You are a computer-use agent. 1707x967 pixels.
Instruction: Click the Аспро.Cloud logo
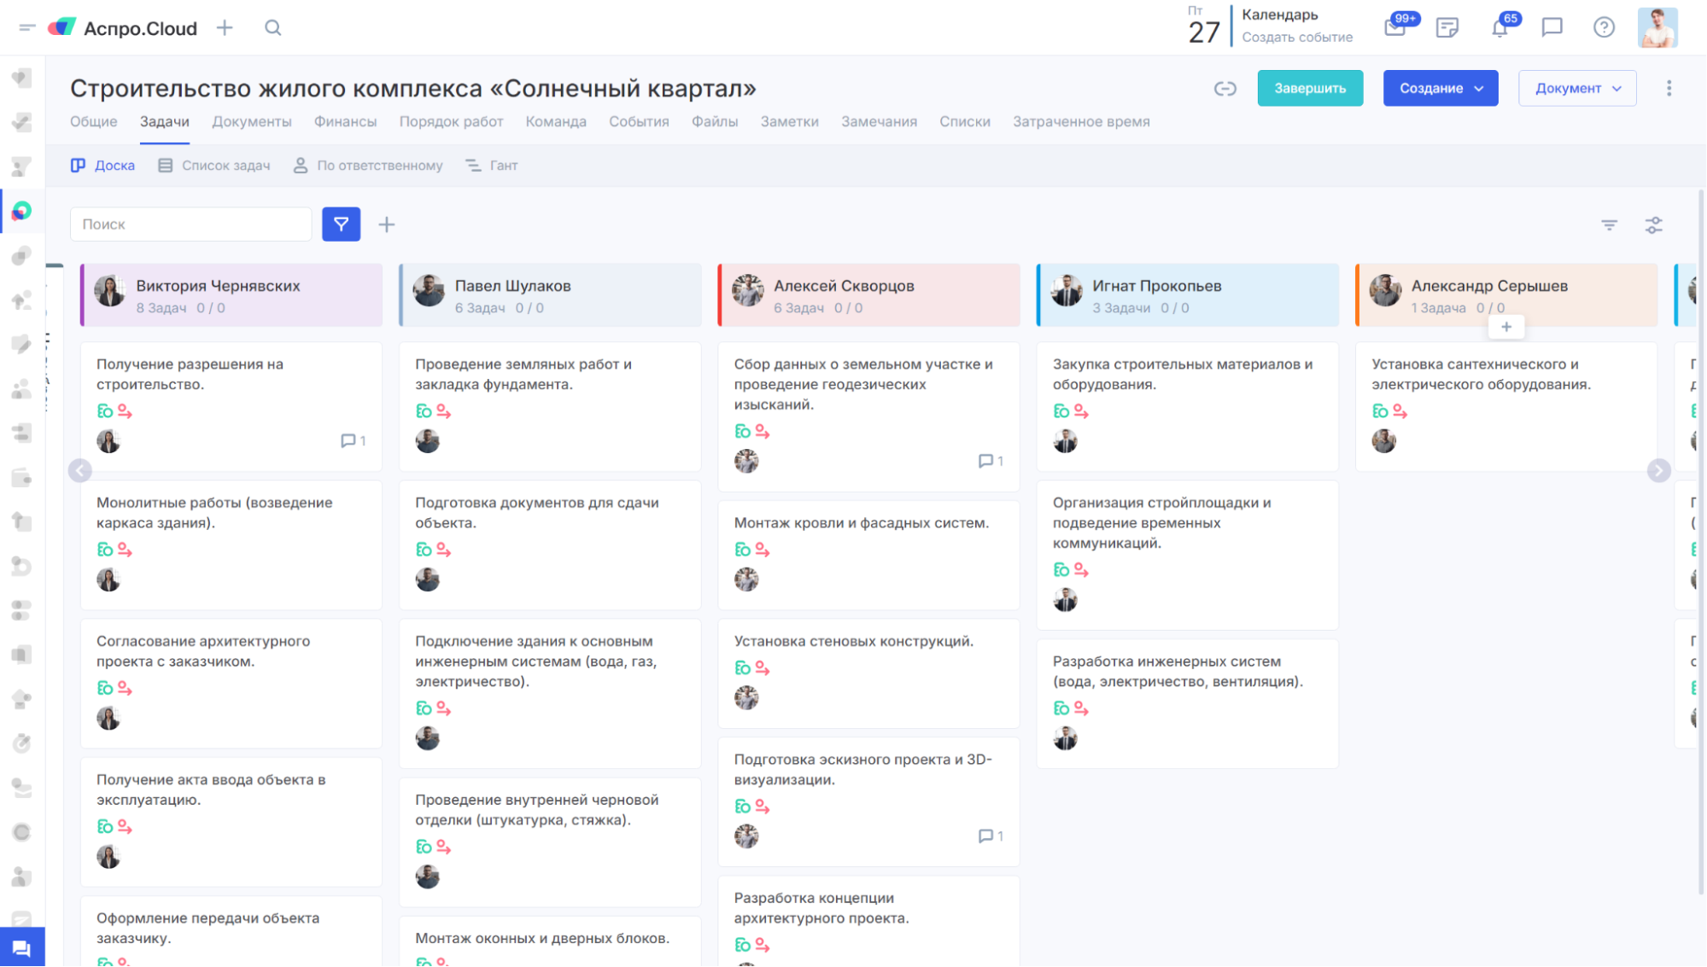click(x=122, y=28)
